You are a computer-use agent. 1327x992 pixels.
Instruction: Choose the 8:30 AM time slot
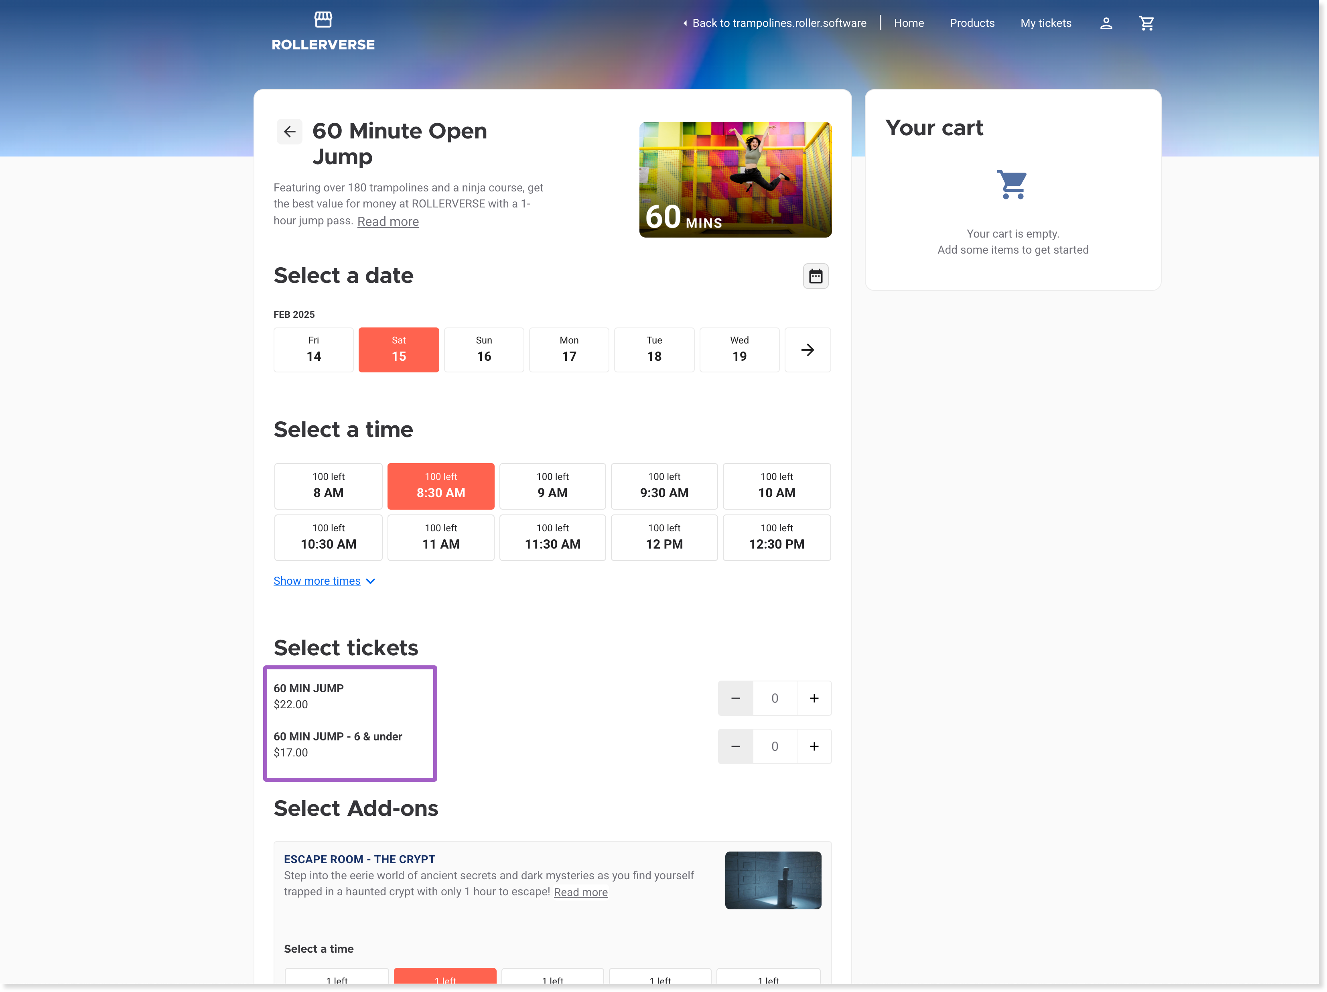[x=440, y=486]
